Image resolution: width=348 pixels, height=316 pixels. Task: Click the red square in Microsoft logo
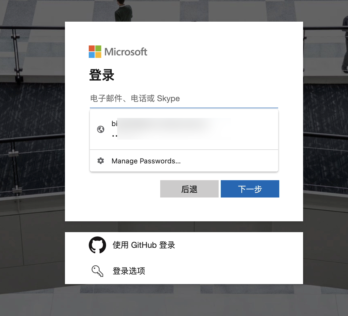92,48
